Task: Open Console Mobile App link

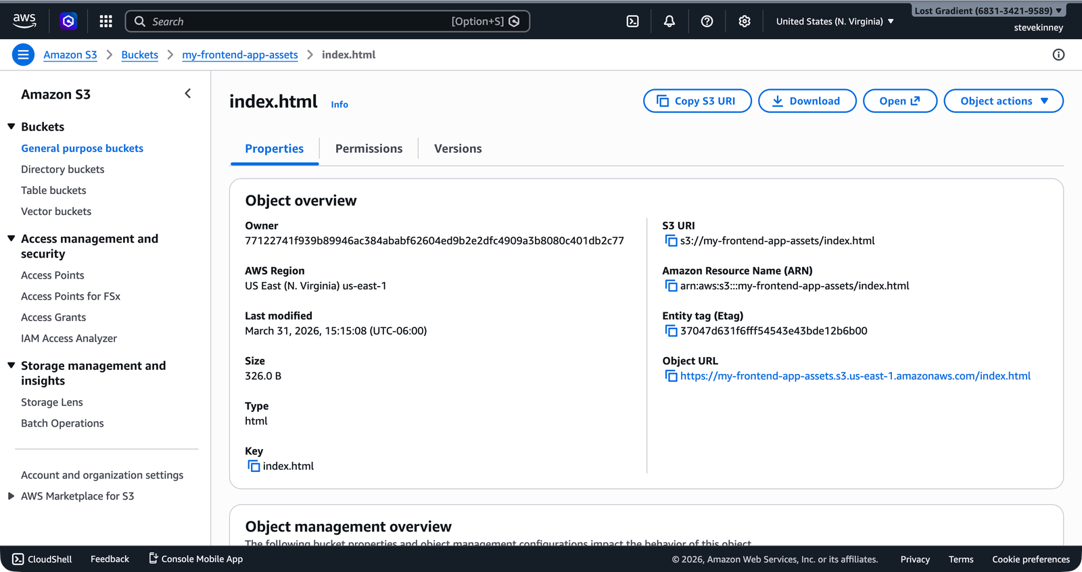Action: point(195,559)
